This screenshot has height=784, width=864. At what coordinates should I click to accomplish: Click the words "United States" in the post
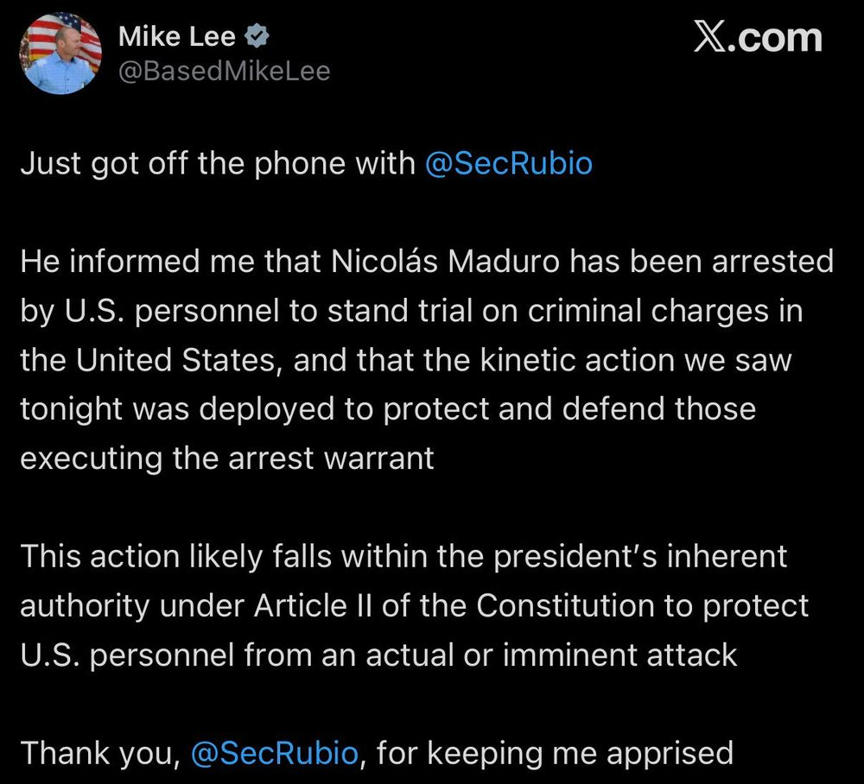[171, 358]
